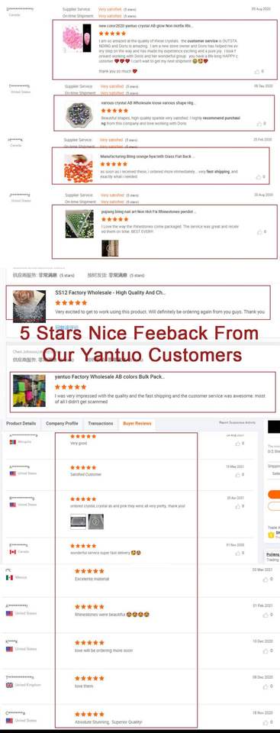Open the Company Profile tab
Image resolution: width=280 pixels, height=733 pixels.
pos(62,424)
